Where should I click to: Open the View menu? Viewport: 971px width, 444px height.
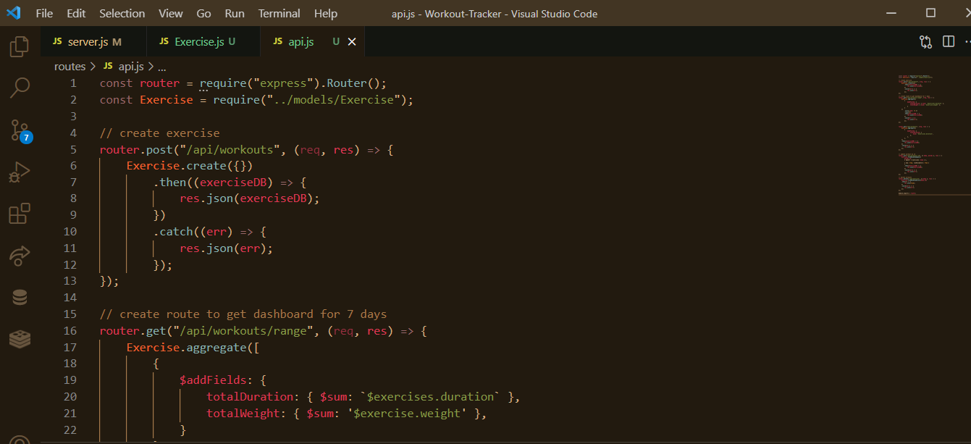tap(171, 13)
